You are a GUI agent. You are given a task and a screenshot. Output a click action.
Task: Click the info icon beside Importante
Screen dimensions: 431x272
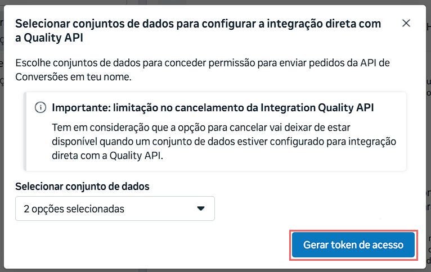[40, 107]
